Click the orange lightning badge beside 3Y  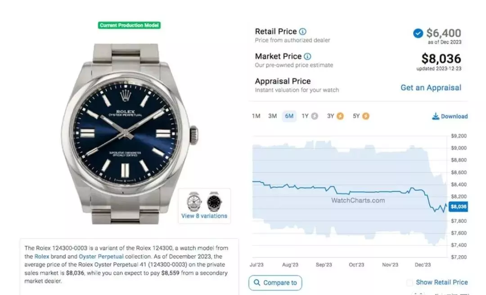point(340,116)
